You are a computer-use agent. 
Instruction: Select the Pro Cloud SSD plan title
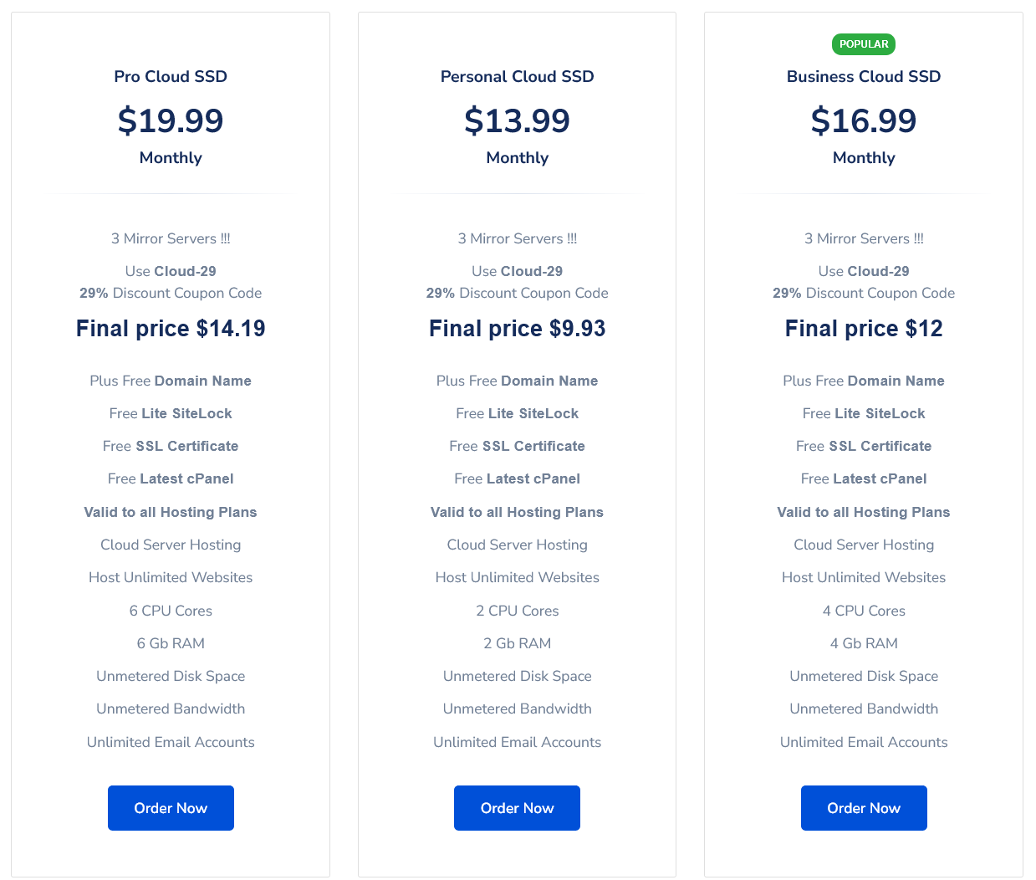point(171,76)
